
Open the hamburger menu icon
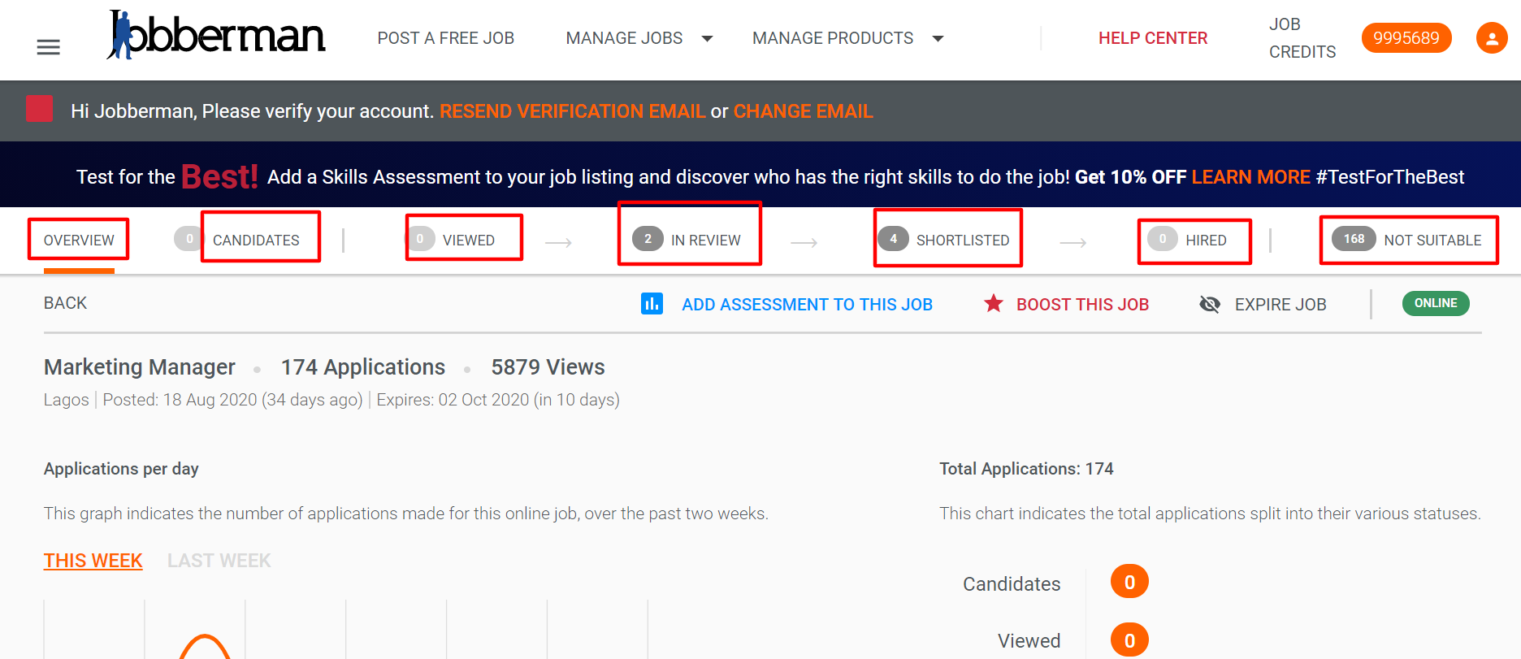(49, 47)
